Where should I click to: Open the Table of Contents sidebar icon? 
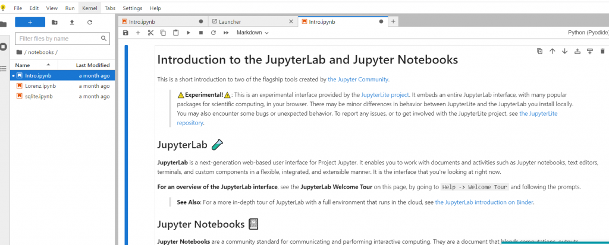tap(3, 69)
